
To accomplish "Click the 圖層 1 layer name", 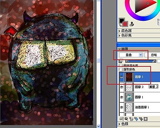I will [139, 97].
